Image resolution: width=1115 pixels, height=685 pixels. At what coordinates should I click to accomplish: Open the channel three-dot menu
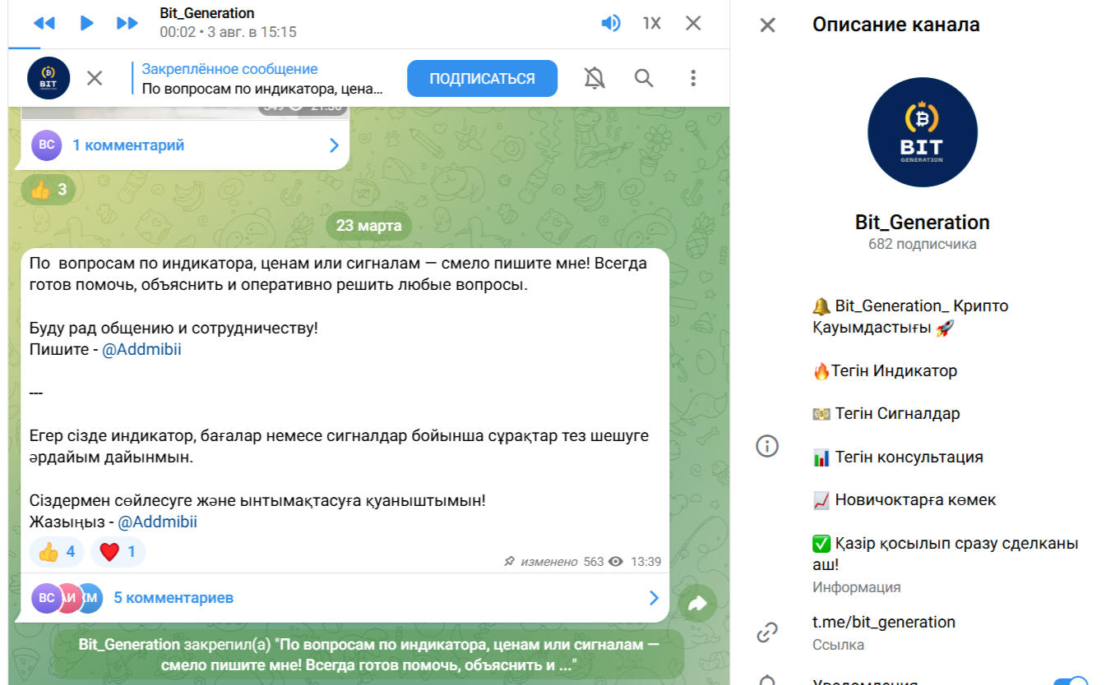(x=693, y=78)
